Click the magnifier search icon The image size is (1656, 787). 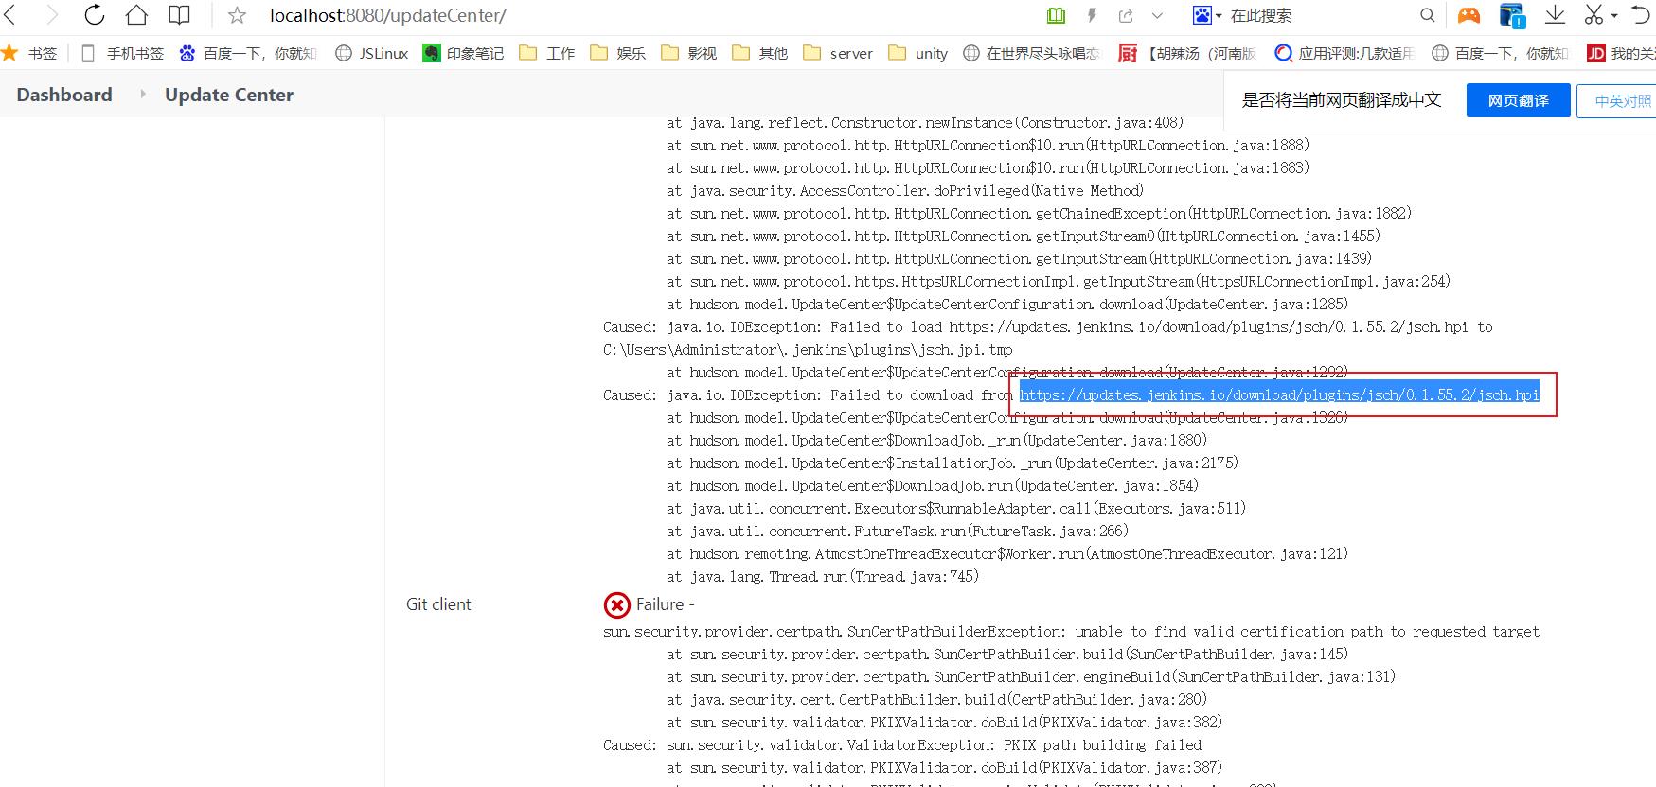(1428, 15)
